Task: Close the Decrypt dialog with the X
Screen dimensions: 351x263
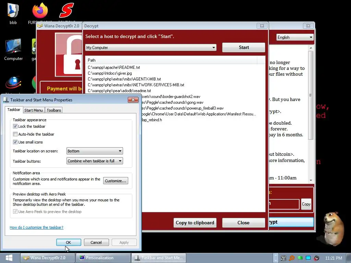Action: pos(262,26)
